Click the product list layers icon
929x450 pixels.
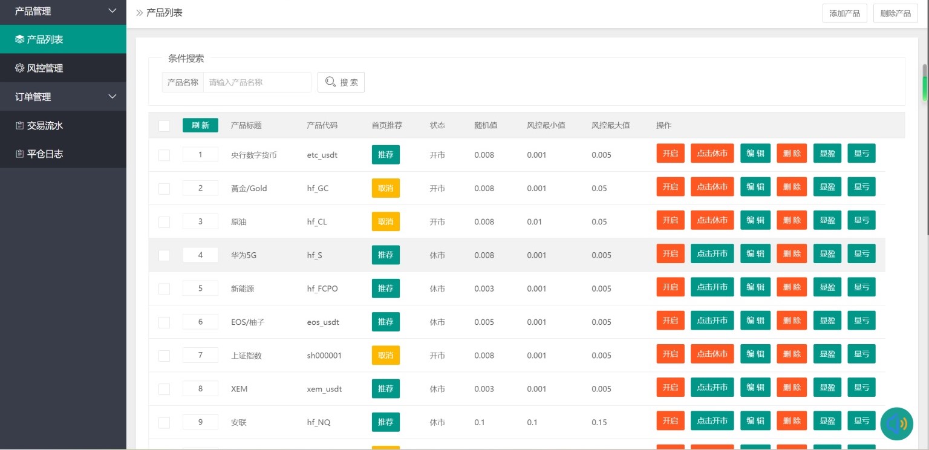[19, 39]
